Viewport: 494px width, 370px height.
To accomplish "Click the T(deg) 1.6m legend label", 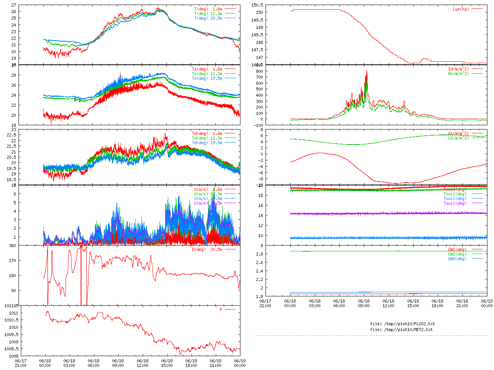I will point(208,9).
